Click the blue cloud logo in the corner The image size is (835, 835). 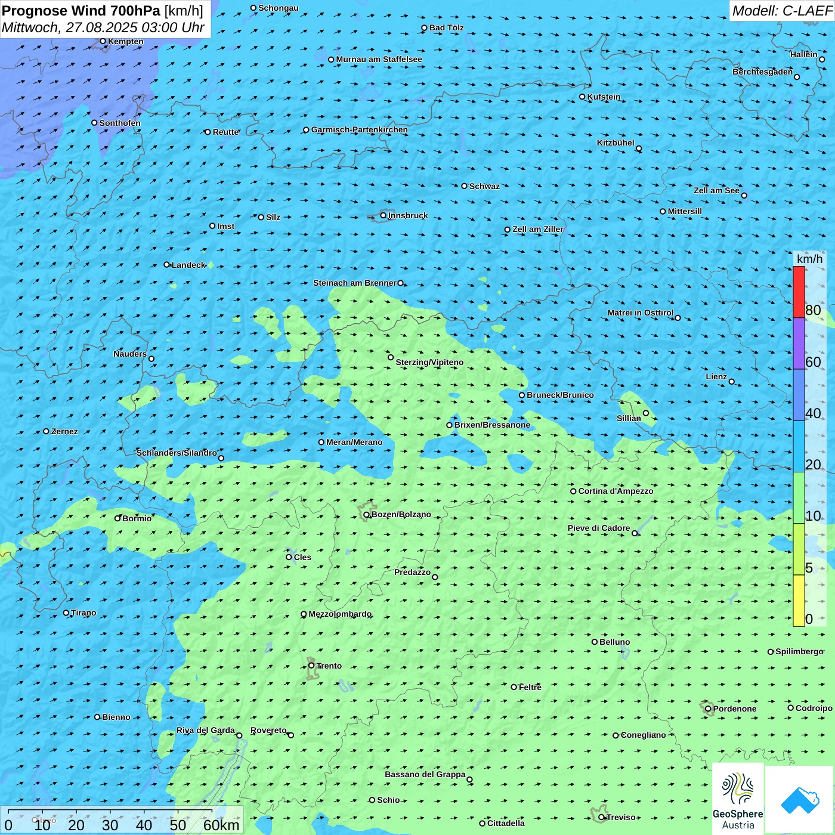[x=799, y=799]
